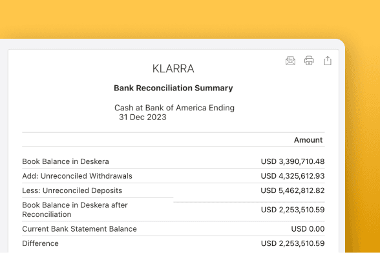Click the Bank Reconciliation Summary heading
The image size is (380, 253).
tap(173, 88)
